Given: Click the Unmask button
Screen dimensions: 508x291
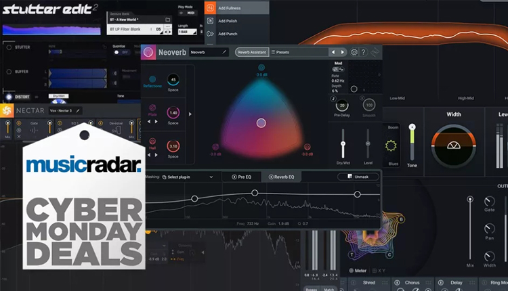Looking at the screenshot, I should click(358, 177).
